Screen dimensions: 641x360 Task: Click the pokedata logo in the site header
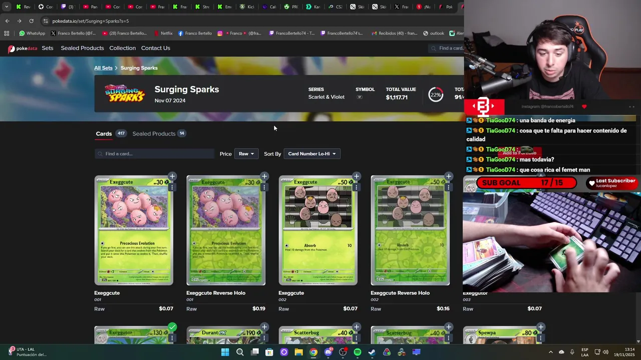[23, 48]
